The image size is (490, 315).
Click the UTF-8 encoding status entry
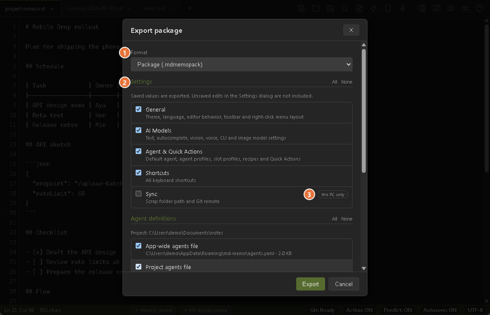point(475,310)
